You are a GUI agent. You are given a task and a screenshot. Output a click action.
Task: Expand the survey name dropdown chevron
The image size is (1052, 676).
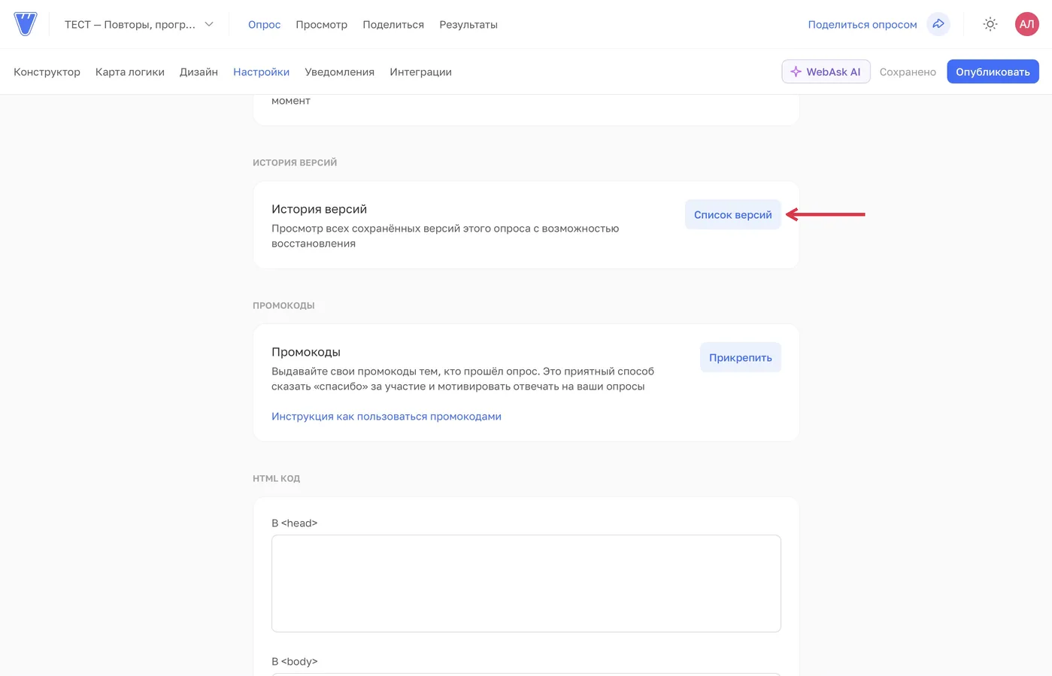209,24
